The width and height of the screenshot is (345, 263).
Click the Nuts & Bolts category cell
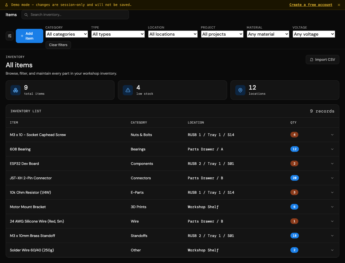click(141, 135)
